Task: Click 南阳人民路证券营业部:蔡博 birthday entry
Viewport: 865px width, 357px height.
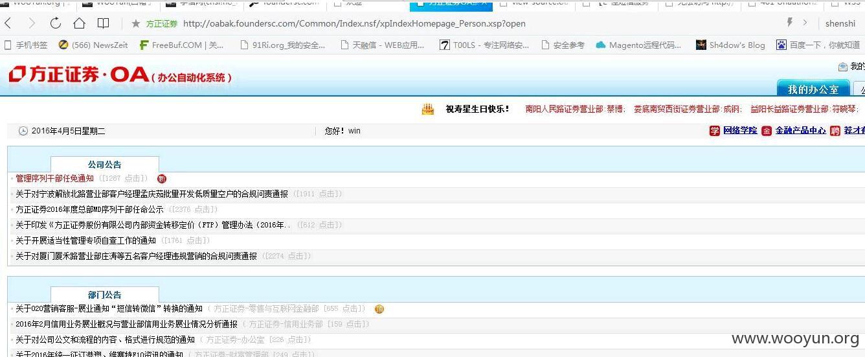Action: point(575,109)
